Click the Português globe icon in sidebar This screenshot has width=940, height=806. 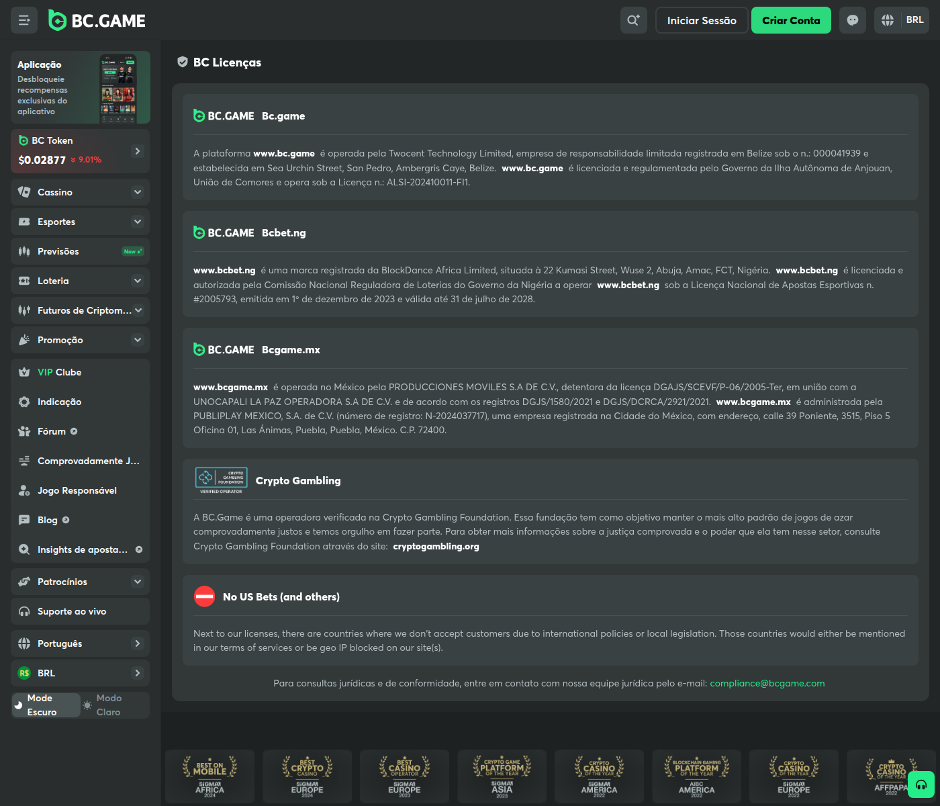[x=24, y=643]
